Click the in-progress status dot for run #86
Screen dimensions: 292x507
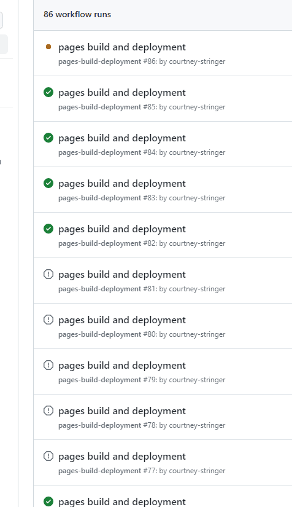click(48, 47)
